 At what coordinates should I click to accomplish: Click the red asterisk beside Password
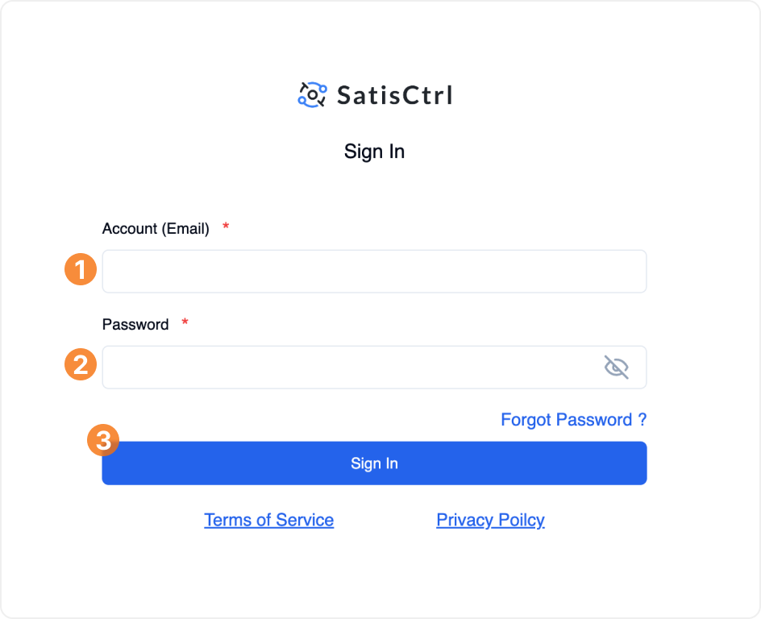(185, 323)
